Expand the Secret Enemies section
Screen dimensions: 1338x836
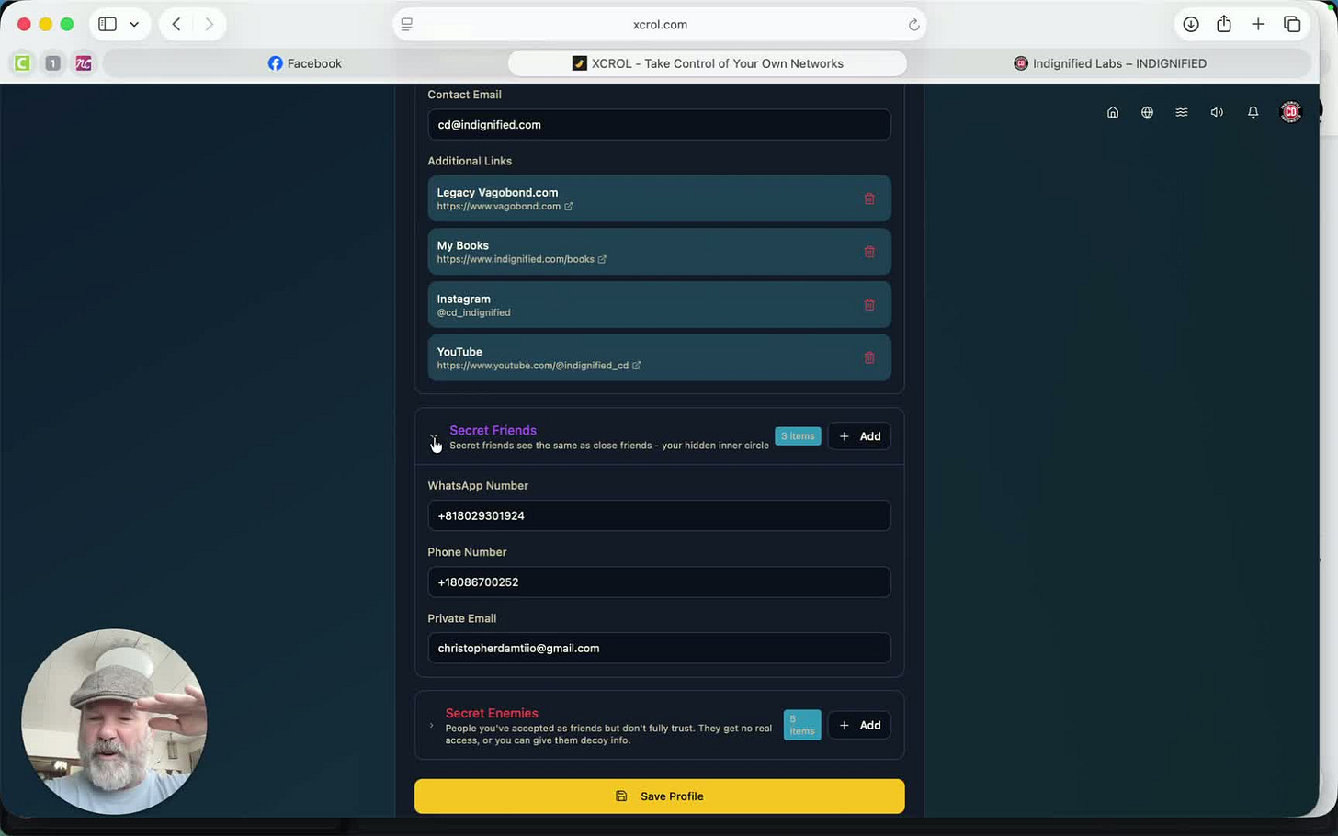431,726
